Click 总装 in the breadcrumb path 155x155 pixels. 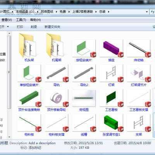point(102,12)
